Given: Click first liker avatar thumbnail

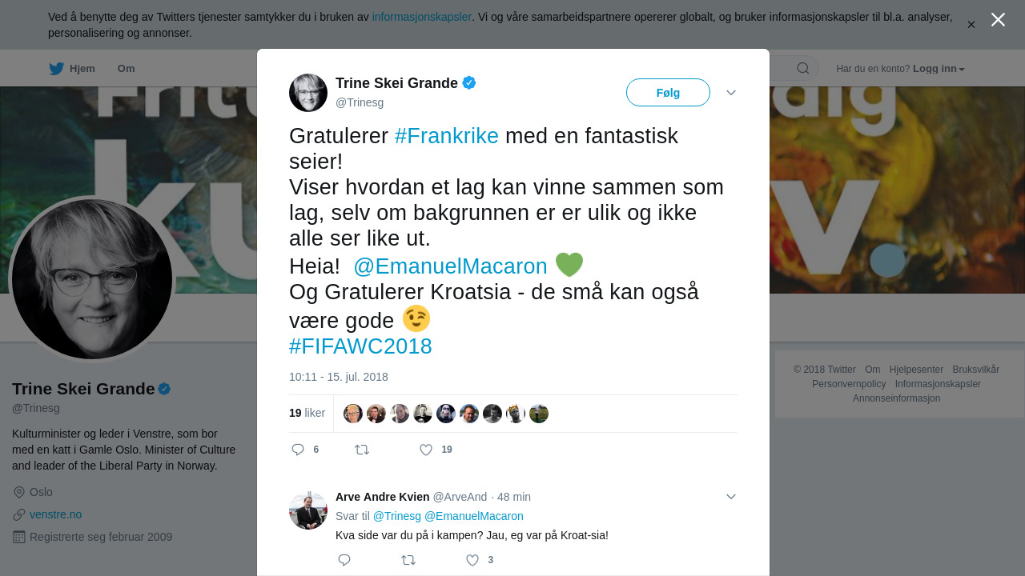Looking at the screenshot, I should [x=353, y=414].
